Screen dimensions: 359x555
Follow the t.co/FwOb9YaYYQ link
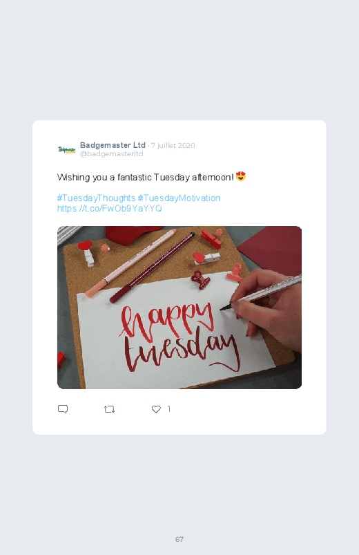[110, 208]
